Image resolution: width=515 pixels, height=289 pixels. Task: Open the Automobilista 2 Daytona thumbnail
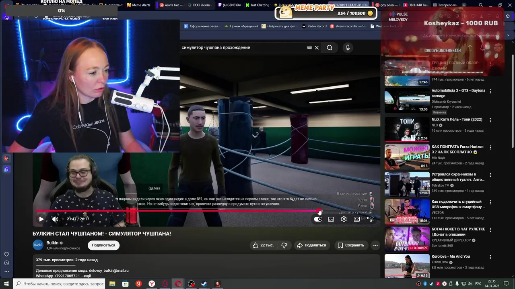(x=407, y=101)
